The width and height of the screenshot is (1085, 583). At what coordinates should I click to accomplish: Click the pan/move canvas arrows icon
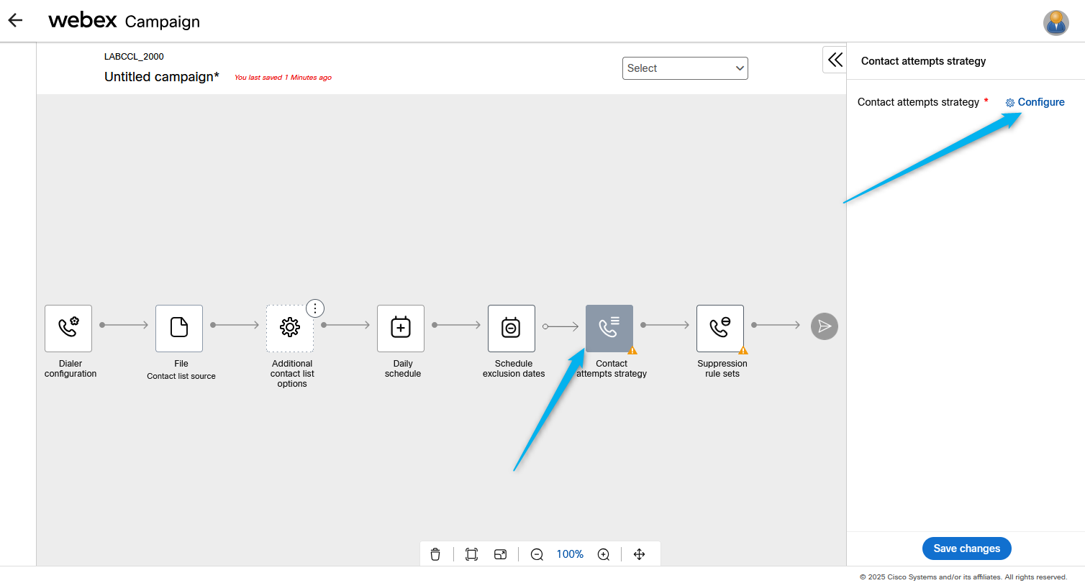(x=639, y=554)
